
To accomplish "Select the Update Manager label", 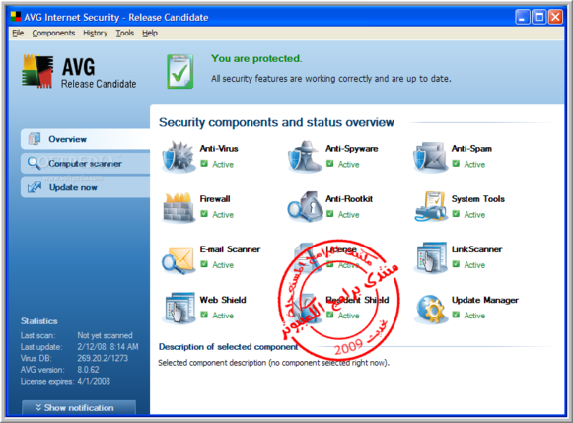I will 485,300.
